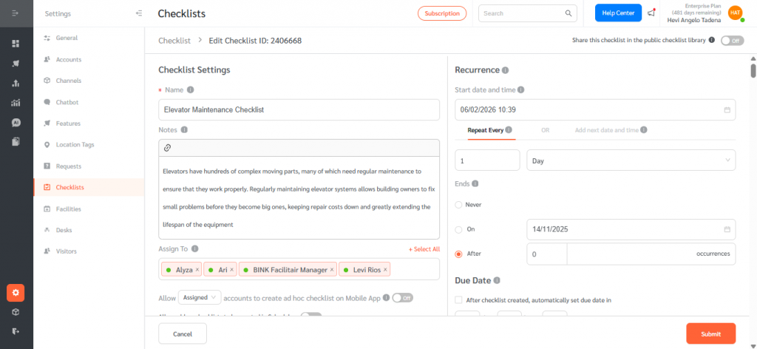
Task: Enable ad hoc checklist on Mobile App
Action: click(x=401, y=297)
